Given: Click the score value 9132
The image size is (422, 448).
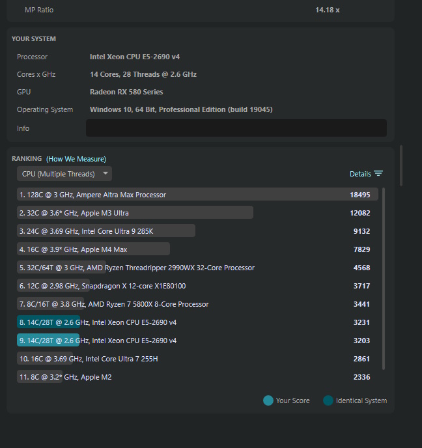Looking at the screenshot, I should (361, 231).
